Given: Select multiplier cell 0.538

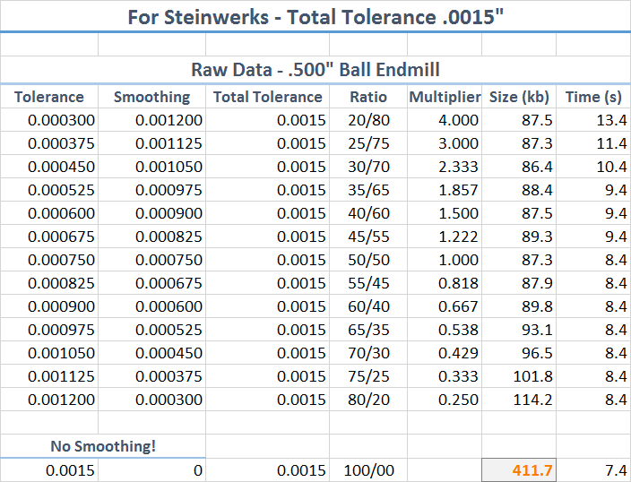Looking at the screenshot, I should pos(445,330).
